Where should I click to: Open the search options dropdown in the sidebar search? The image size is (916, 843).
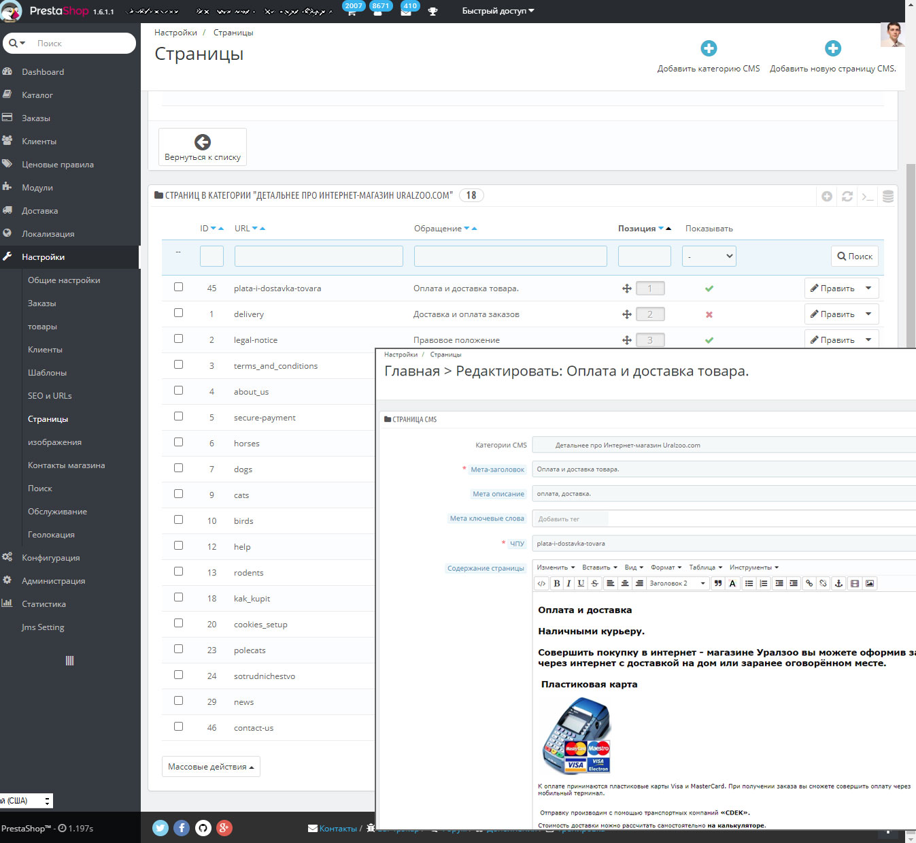(x=17, y=43)
